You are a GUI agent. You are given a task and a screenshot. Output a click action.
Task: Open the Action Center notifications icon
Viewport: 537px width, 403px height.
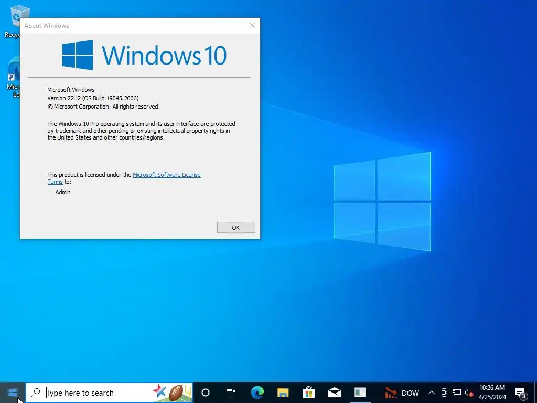521,393
